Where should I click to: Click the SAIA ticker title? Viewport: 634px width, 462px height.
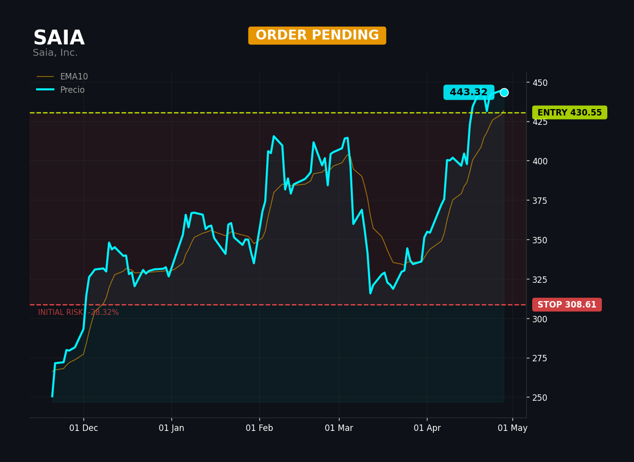tap(59, 38)
